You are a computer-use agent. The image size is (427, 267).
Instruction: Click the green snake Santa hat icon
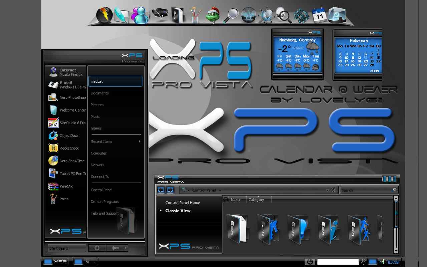tap(212, 15)
